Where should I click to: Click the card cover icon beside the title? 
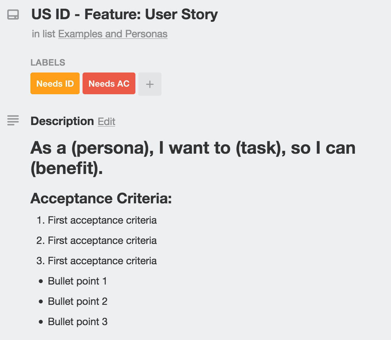click(13, 15)
